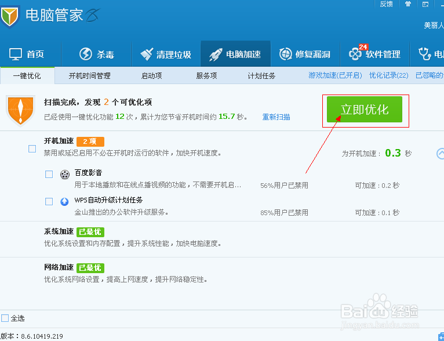The height and width of the screenshot is (341, 444).
Task: Click the 已忽略的 link at right edge
Action: [430, 75]
